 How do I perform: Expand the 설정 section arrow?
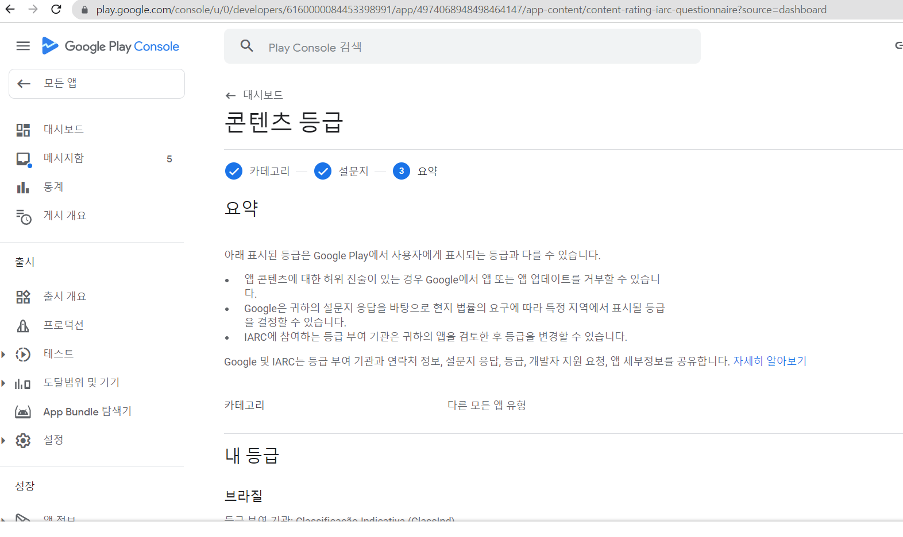point(3,441)
